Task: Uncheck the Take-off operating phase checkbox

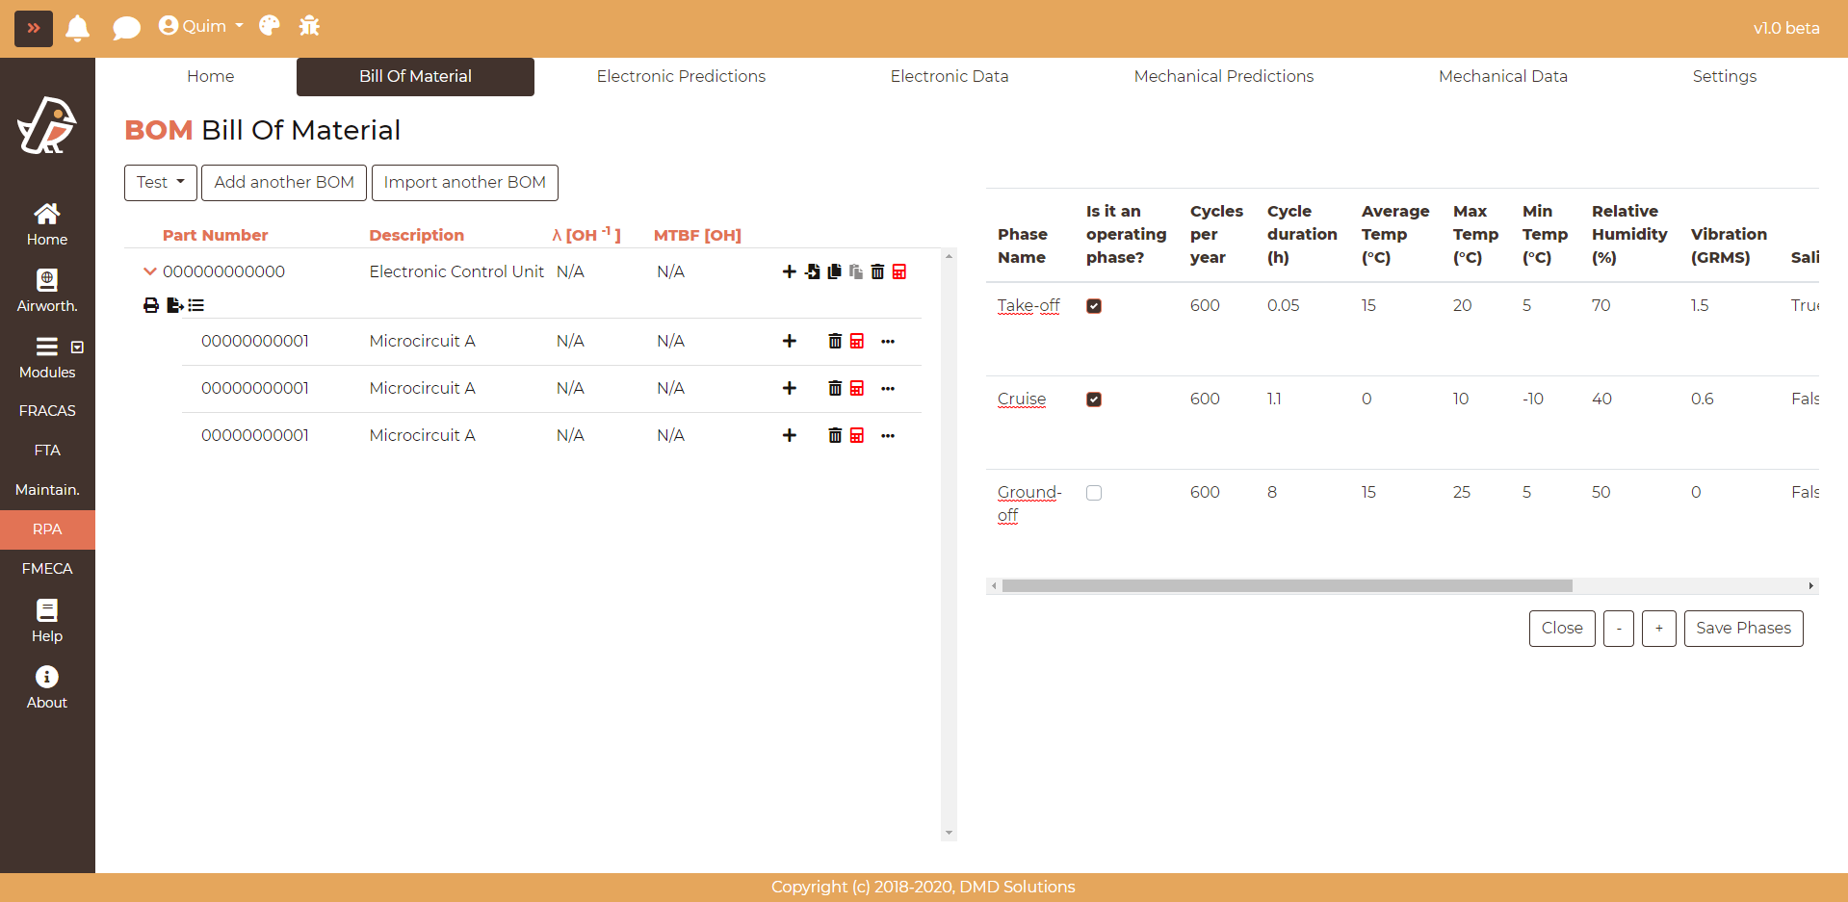Action: (1094, 306)
